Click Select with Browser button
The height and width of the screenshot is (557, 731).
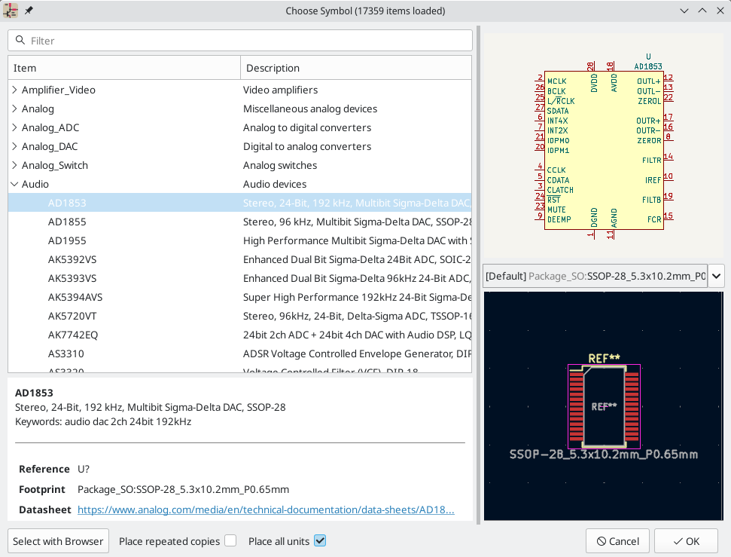tap(58, 541)
